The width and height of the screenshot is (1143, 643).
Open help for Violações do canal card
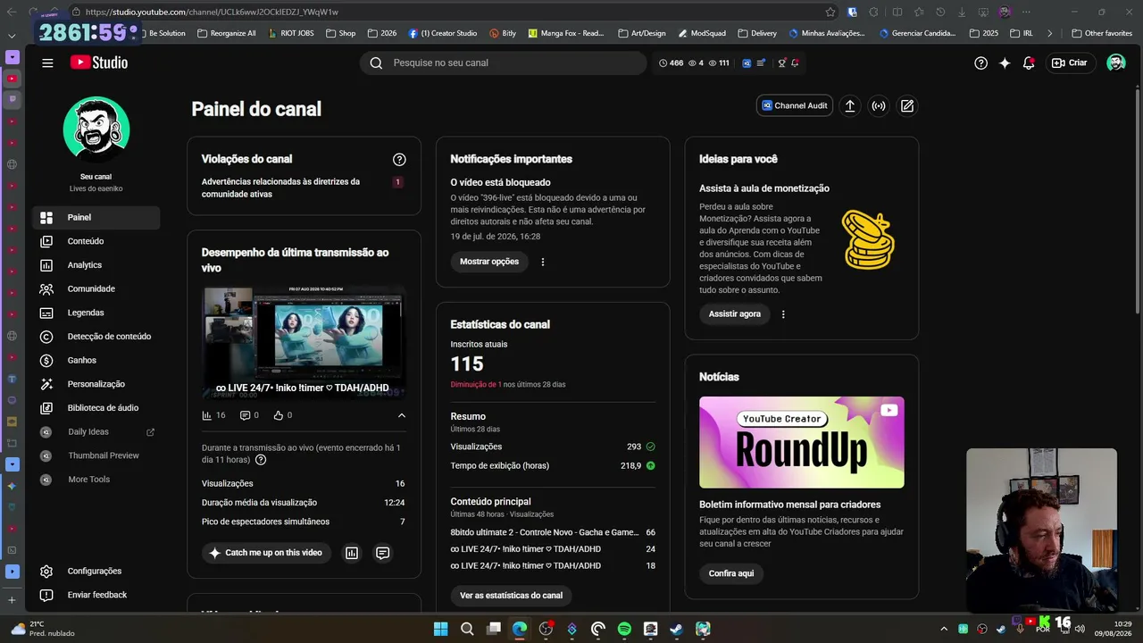point(399,159)
